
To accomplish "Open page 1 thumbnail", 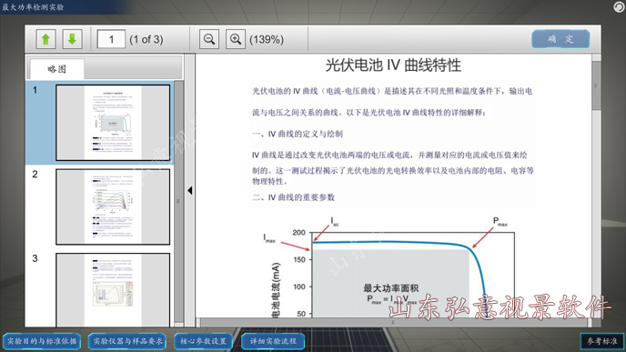I will [113, 123].
